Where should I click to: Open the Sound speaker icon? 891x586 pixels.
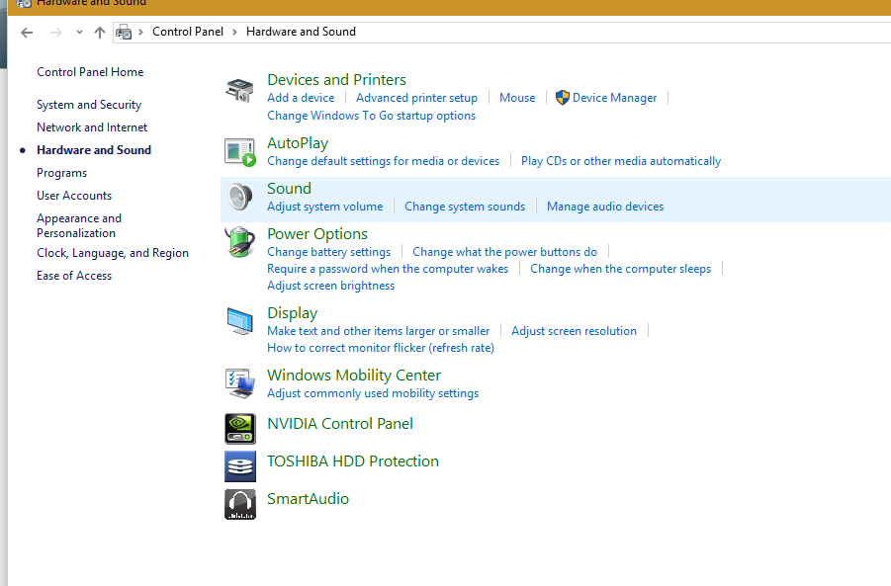(x=239, y=197)
